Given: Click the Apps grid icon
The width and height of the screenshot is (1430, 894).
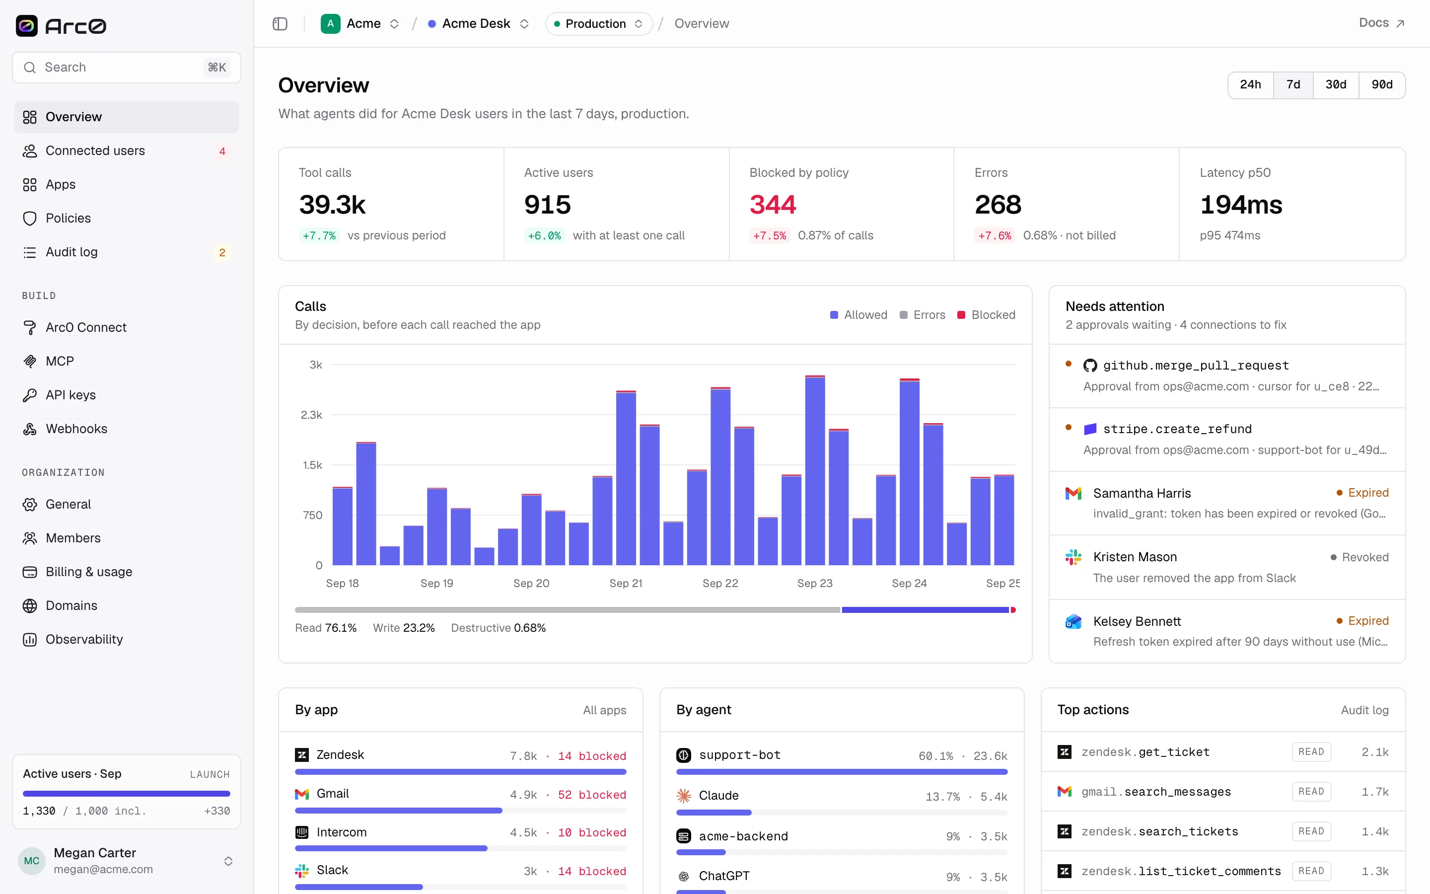Looking at the screenshot, I should click(30, 184).
